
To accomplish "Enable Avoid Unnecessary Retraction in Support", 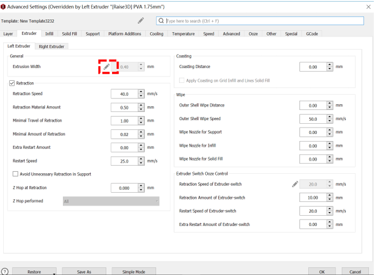I will 16,174.
